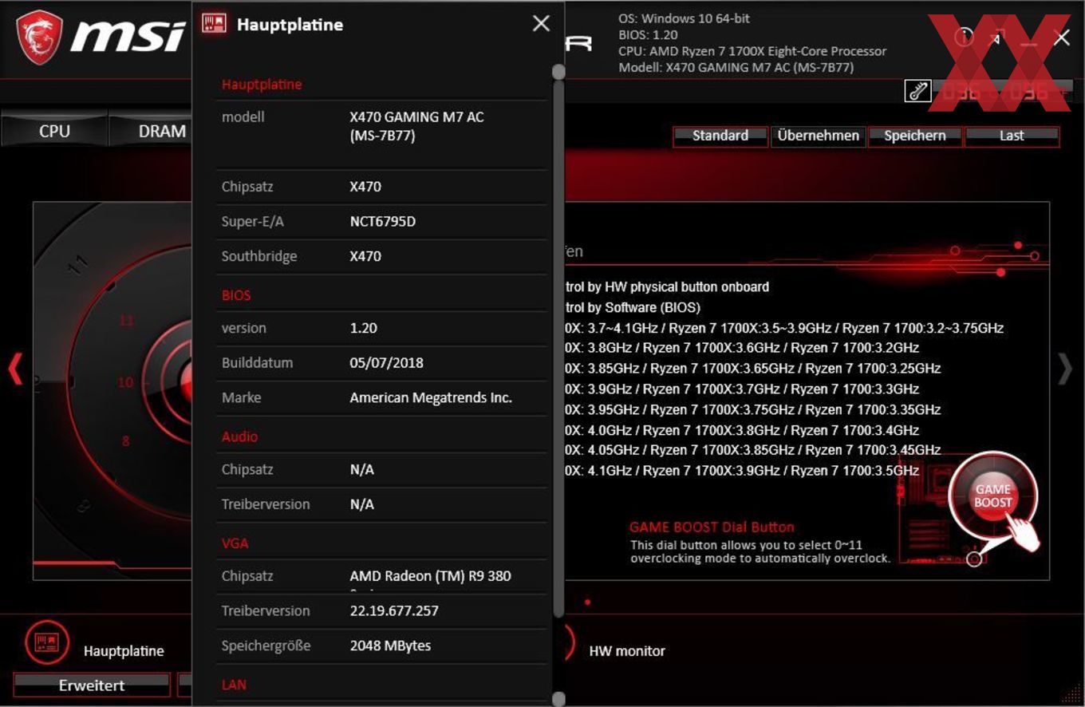
Task: Open the circled info icon in title bar
Action: (964, 38)
